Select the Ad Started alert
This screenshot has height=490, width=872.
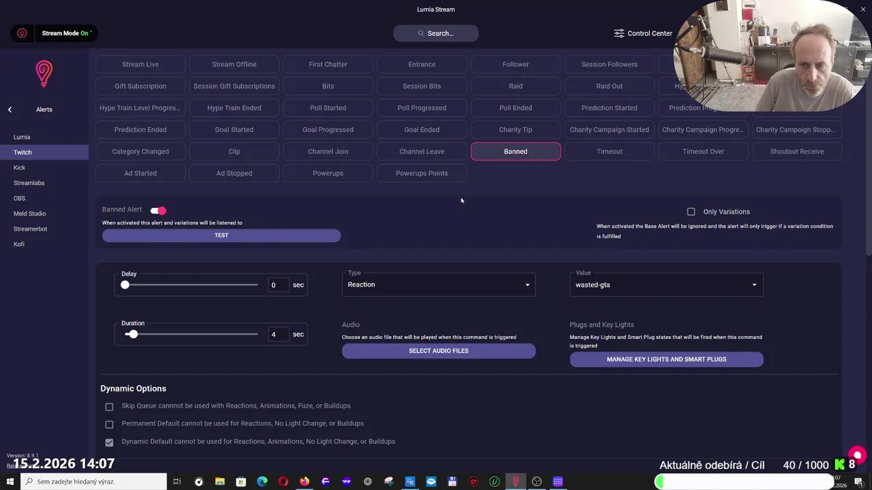click(x=140, y=174)
